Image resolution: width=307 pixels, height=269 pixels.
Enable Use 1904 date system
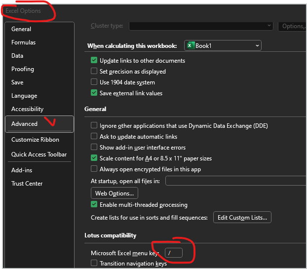pos(94,82)
